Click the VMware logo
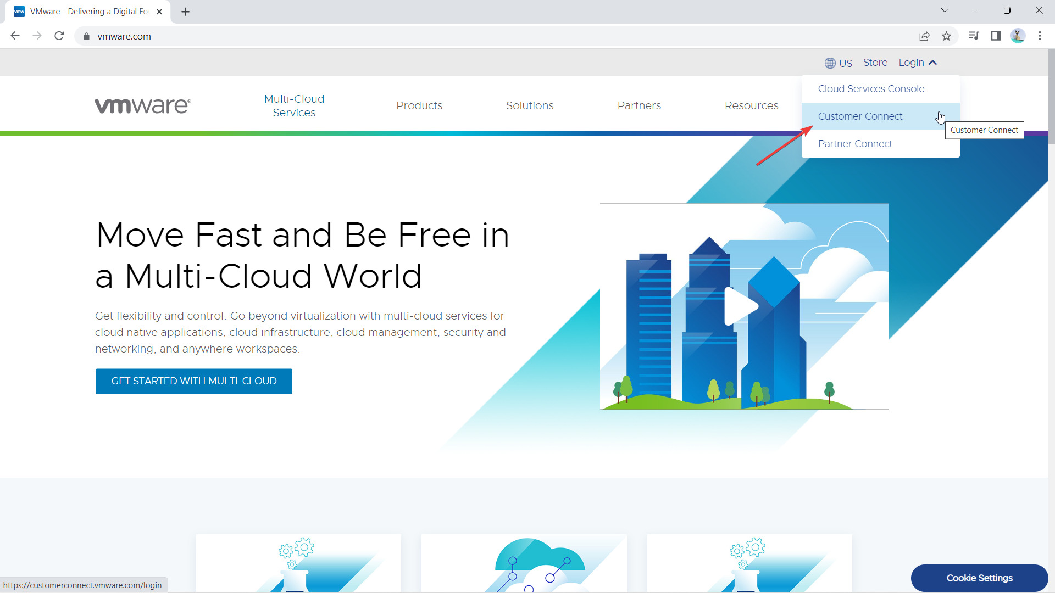 point(143,105)
